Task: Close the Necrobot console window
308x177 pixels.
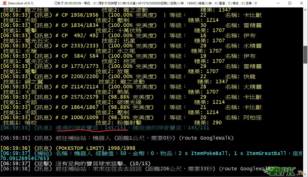Action: click(x=301, y=3)
